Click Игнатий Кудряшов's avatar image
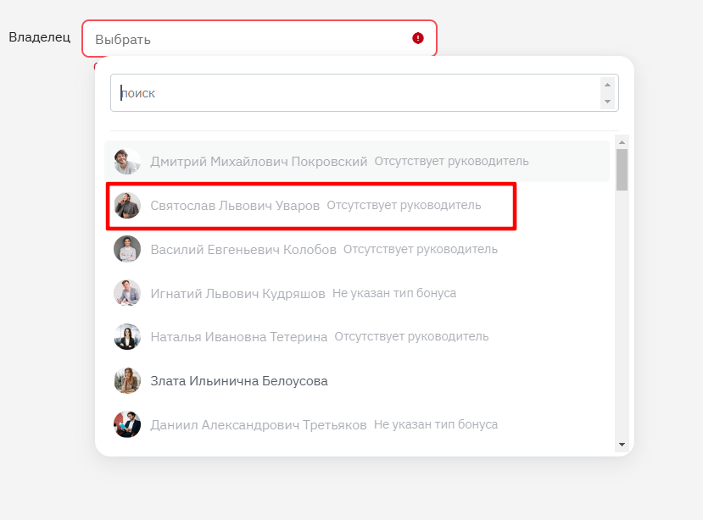Screen dimensions: 703x520 tap(127, 293)
